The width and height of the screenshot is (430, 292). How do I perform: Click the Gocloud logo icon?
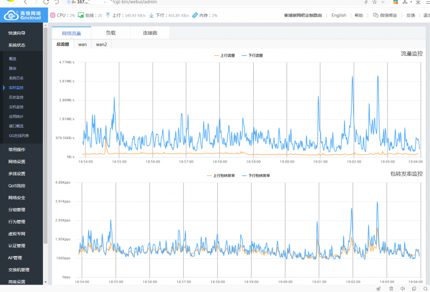point(11,16)
